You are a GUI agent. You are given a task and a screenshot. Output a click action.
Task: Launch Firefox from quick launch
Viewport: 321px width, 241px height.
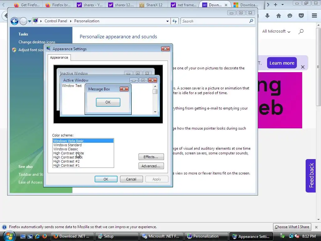(45, 237)
